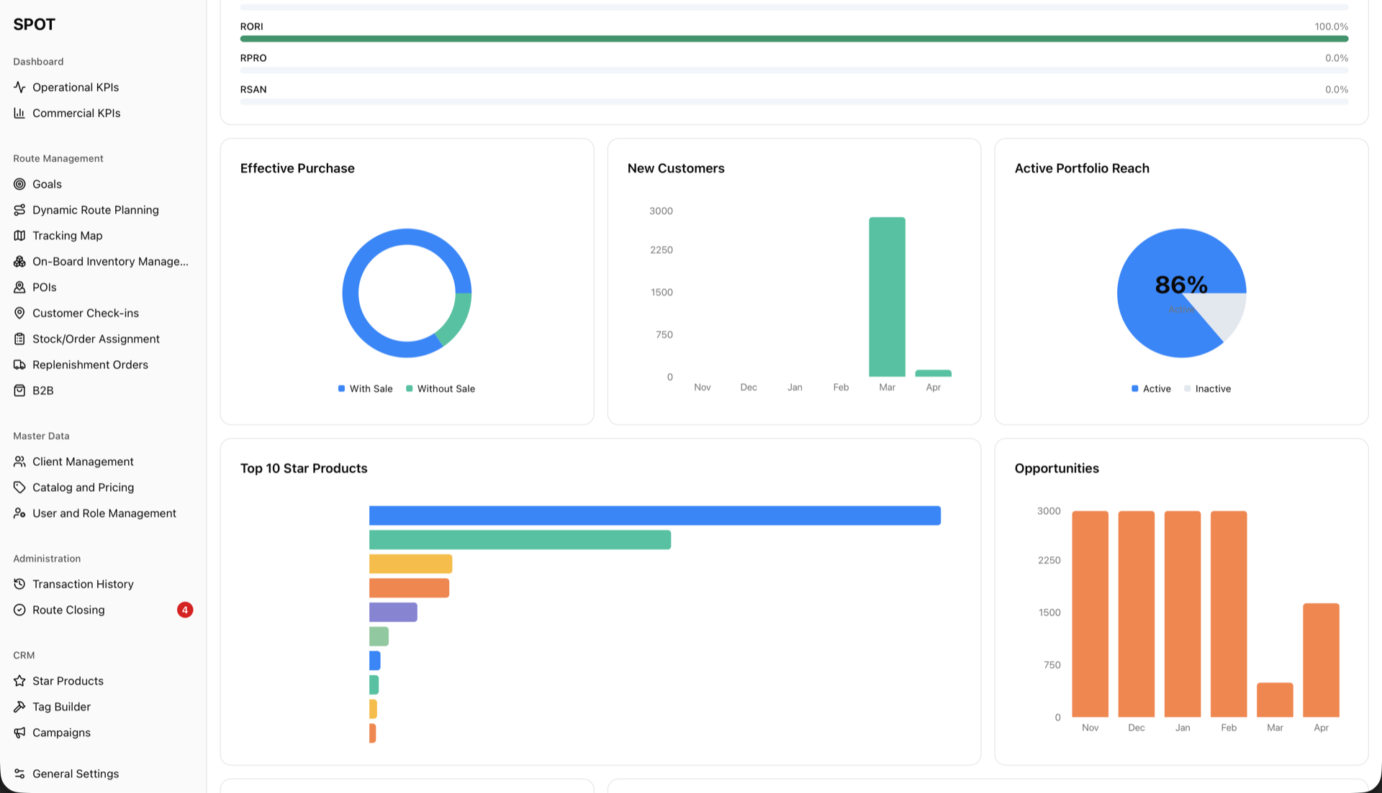Open Route Closing page
The image size is (1382, 793).
(x=68, y=610)
